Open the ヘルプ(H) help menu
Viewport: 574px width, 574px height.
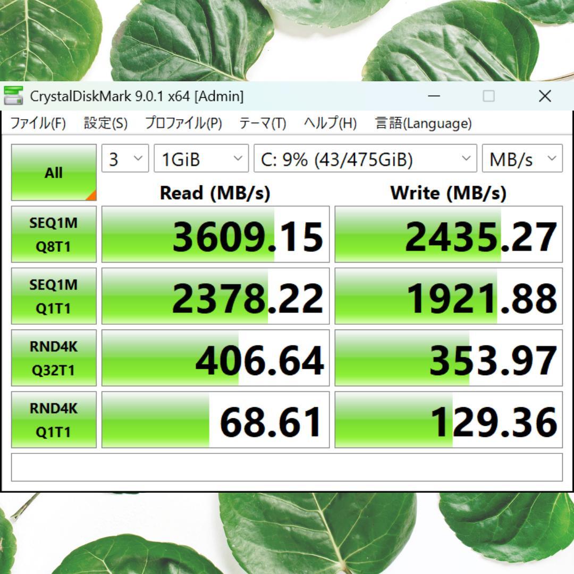(330, 124)
